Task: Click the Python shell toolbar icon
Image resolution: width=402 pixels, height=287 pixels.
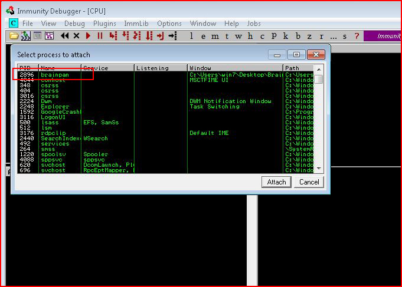Action: pos(25,36)
